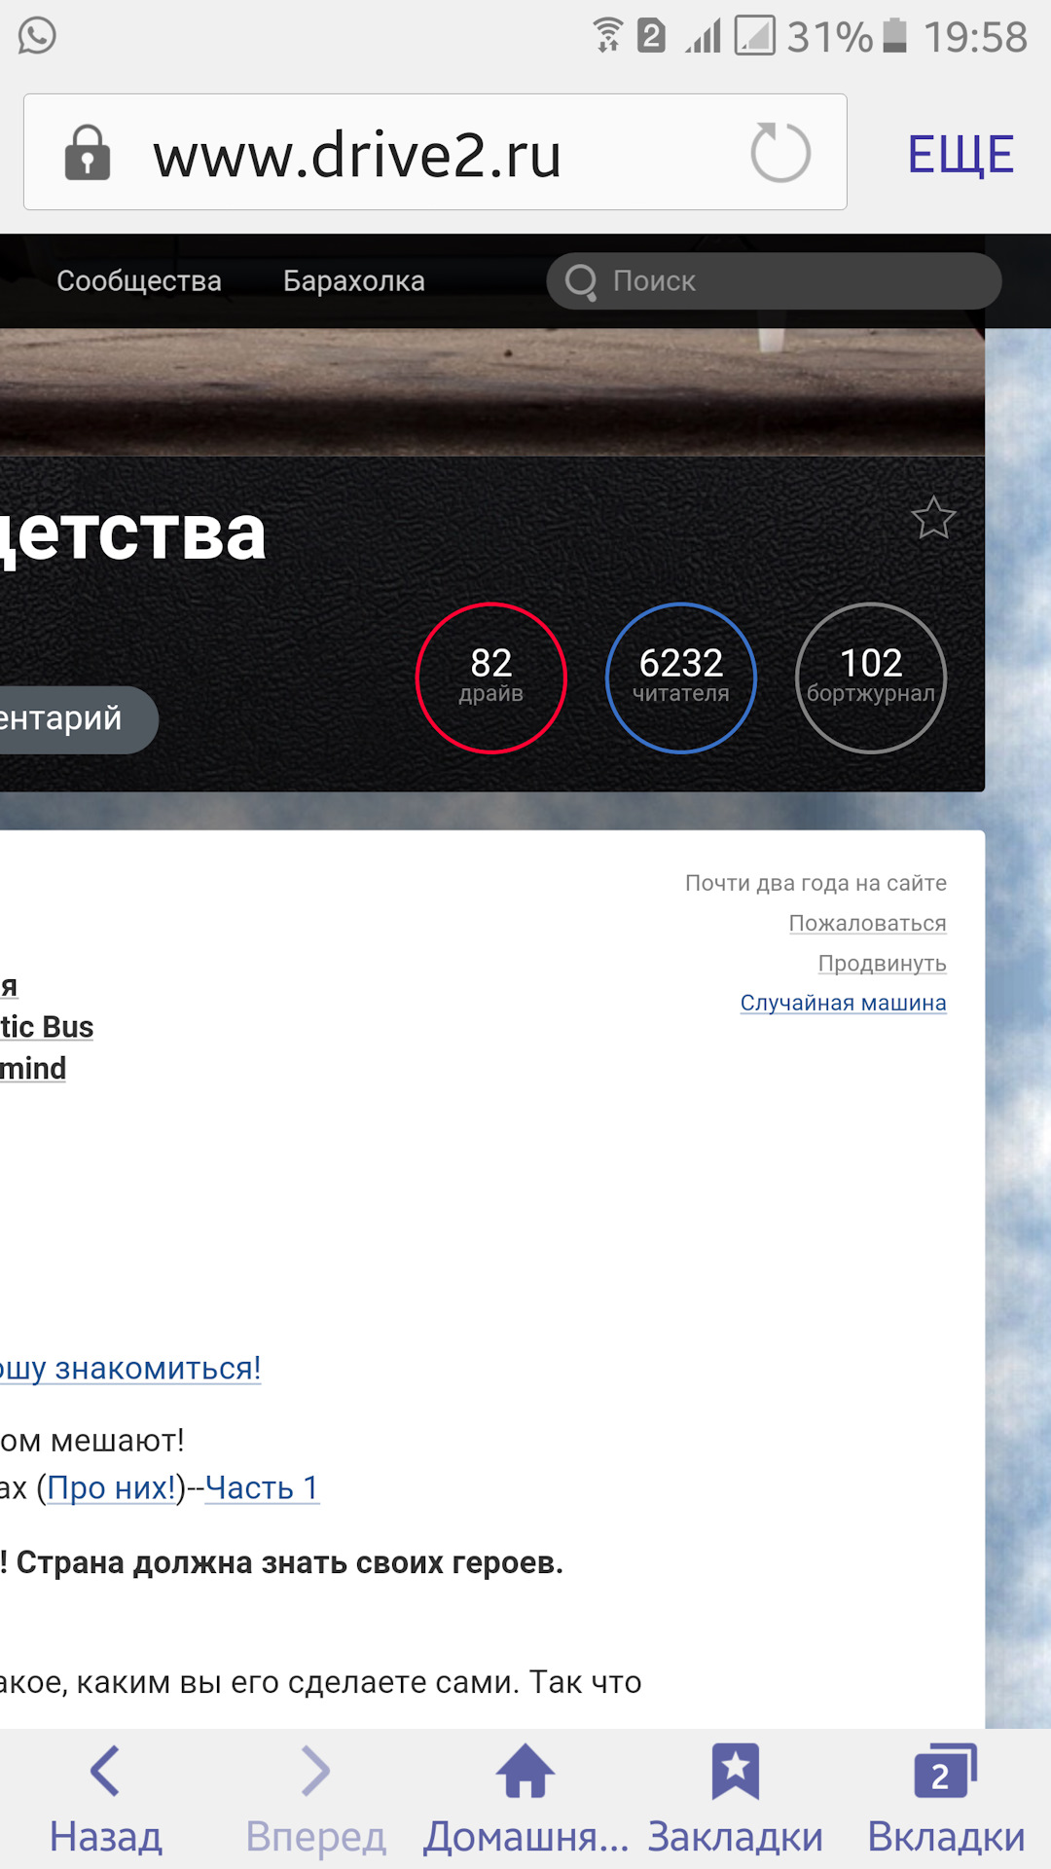The image size is (1051, 1869).
Task: Tap the lock icon in address bar
Action: tap(88, 153)
